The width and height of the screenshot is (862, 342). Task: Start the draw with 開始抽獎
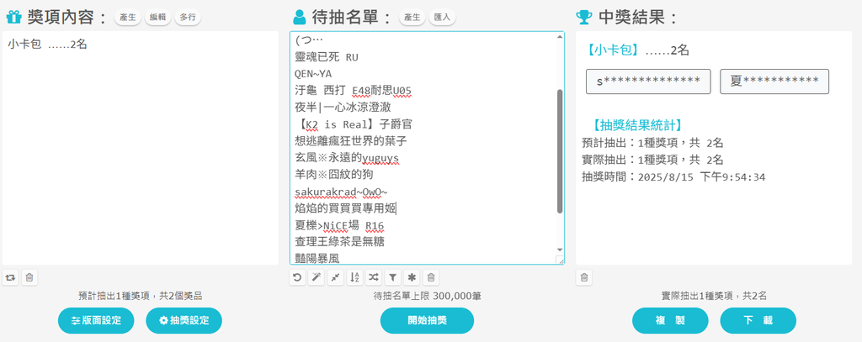(427, 320)
